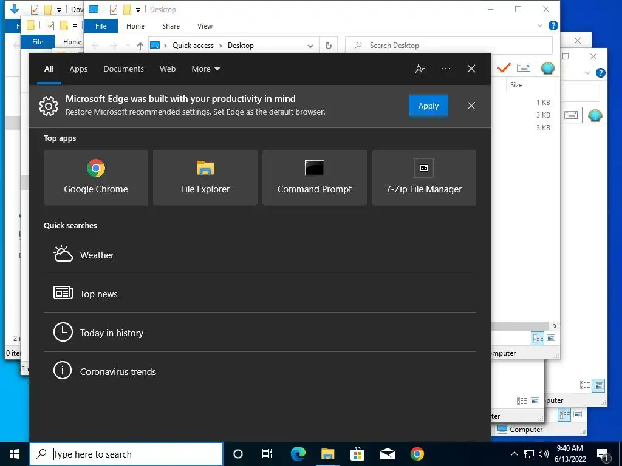Screen dimensions: 622x466
Task: Click Quick access in the address breadcrumb
Action: 193,46
